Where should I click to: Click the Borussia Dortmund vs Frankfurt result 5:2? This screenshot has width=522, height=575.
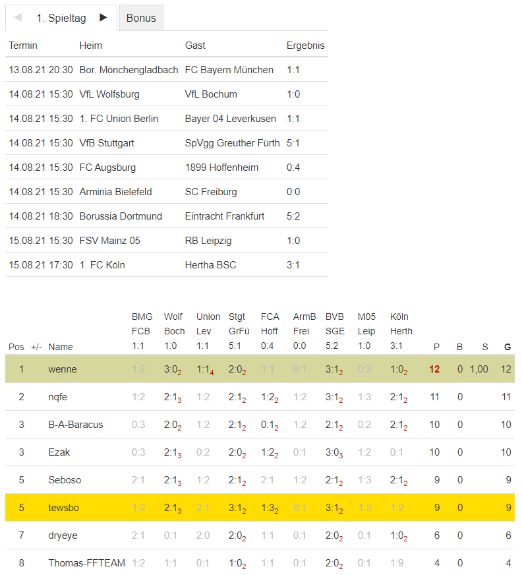pyautogui.click(x=294, y=216)
